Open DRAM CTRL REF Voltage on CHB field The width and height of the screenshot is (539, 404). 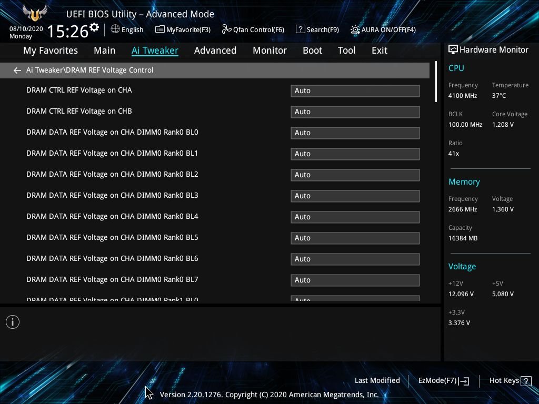click(x=355, y=112)
